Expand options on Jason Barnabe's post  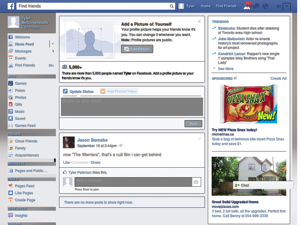(200, 139)
